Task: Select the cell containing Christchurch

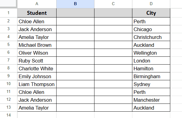Action: (x=151, y=37)
